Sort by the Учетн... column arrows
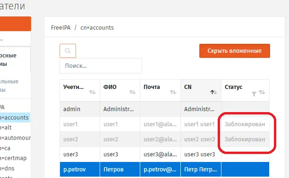Screen dimensions: 289x178 [x=93, y=92]
